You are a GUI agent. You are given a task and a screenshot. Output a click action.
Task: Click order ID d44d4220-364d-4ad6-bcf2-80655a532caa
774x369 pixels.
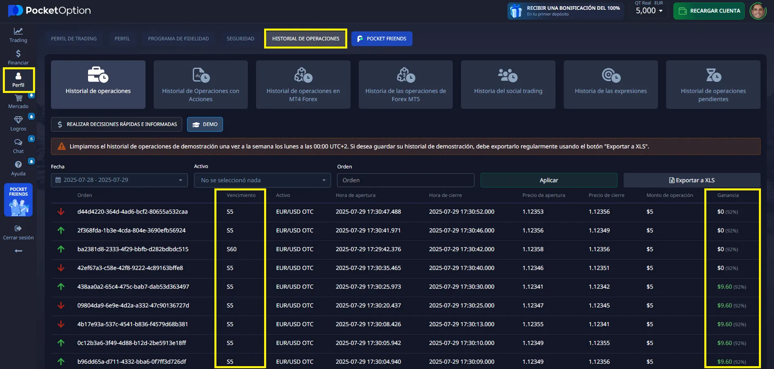click(x=132, y=212)
